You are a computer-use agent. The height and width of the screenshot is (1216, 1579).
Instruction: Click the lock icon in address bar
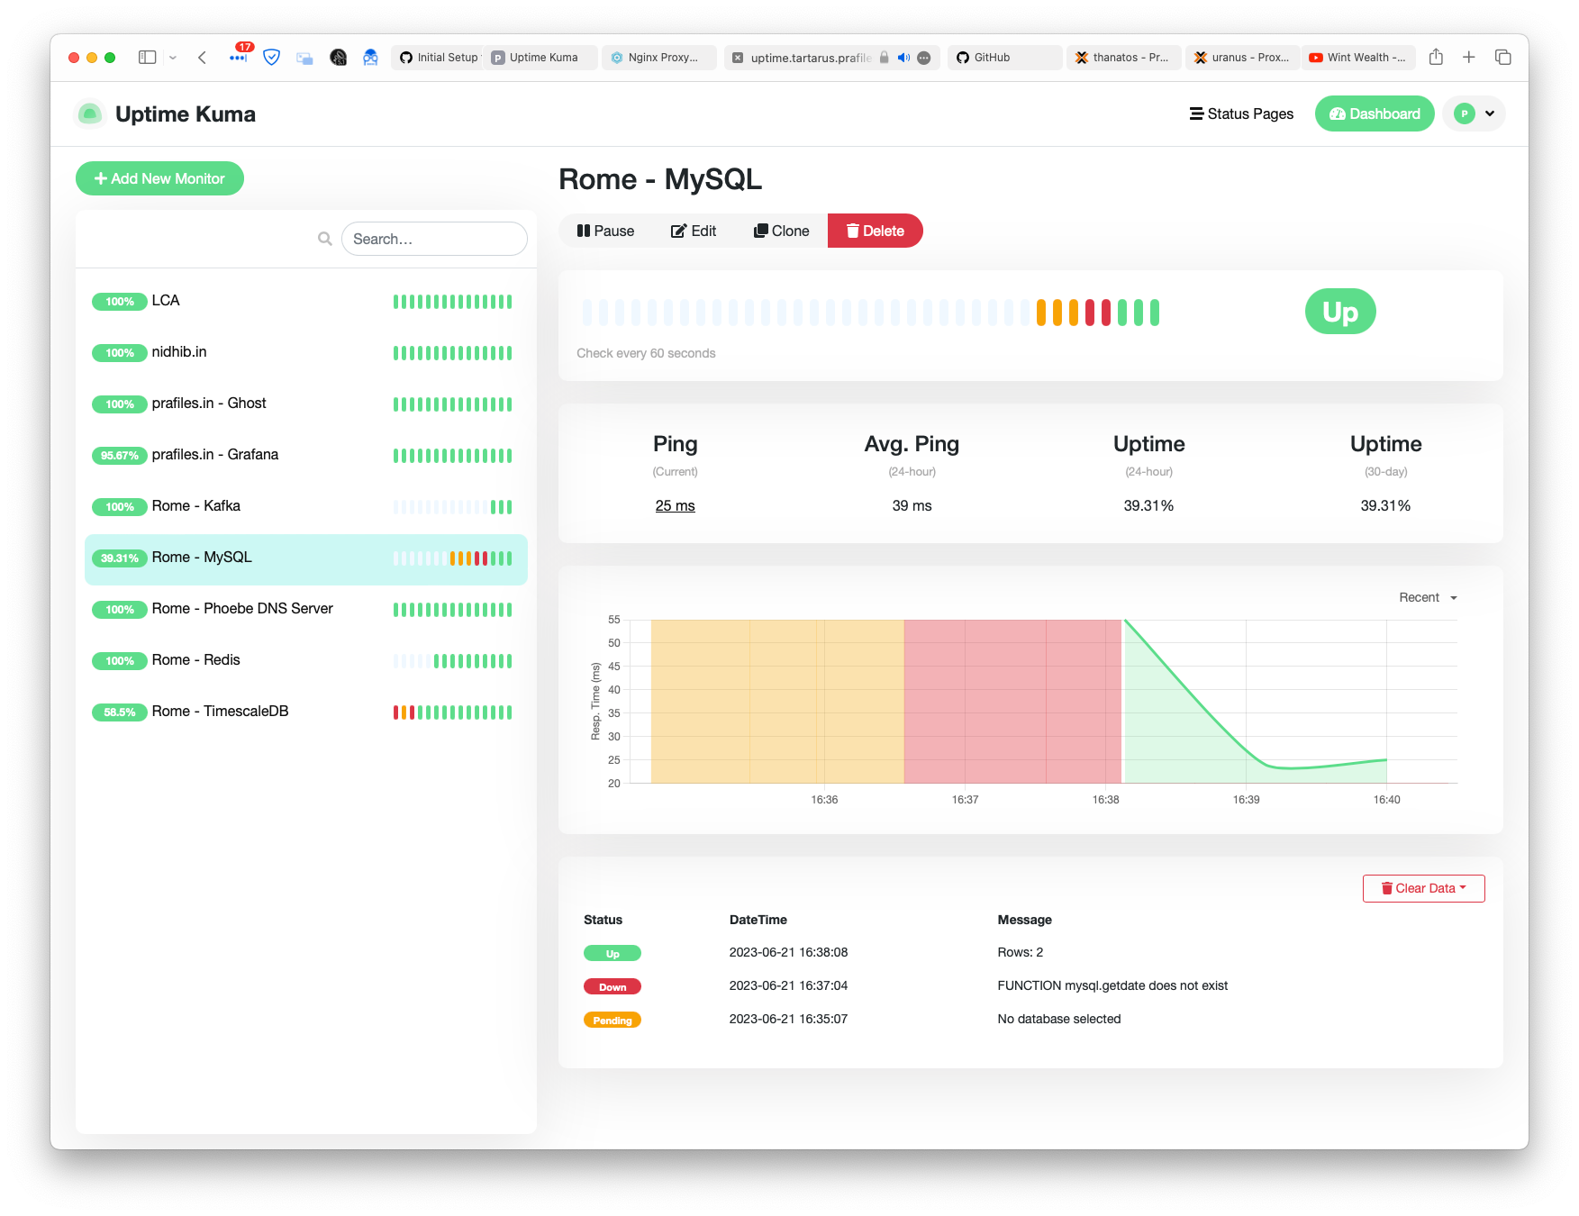coord(884,57)
